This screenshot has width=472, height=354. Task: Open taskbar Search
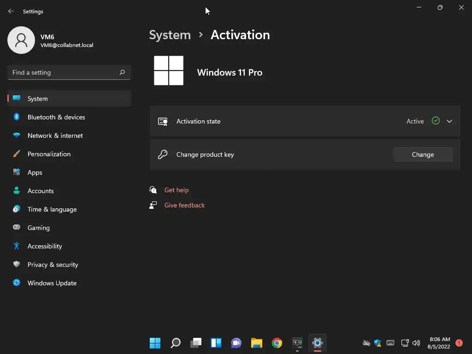[176, 343]
